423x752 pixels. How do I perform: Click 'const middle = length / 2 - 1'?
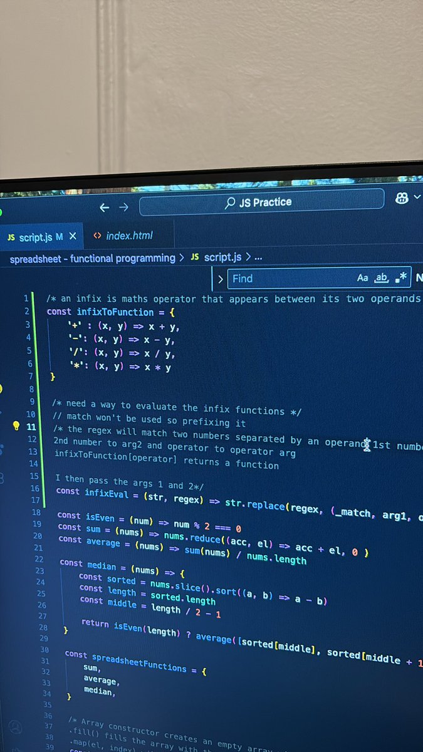pos(150,608)
